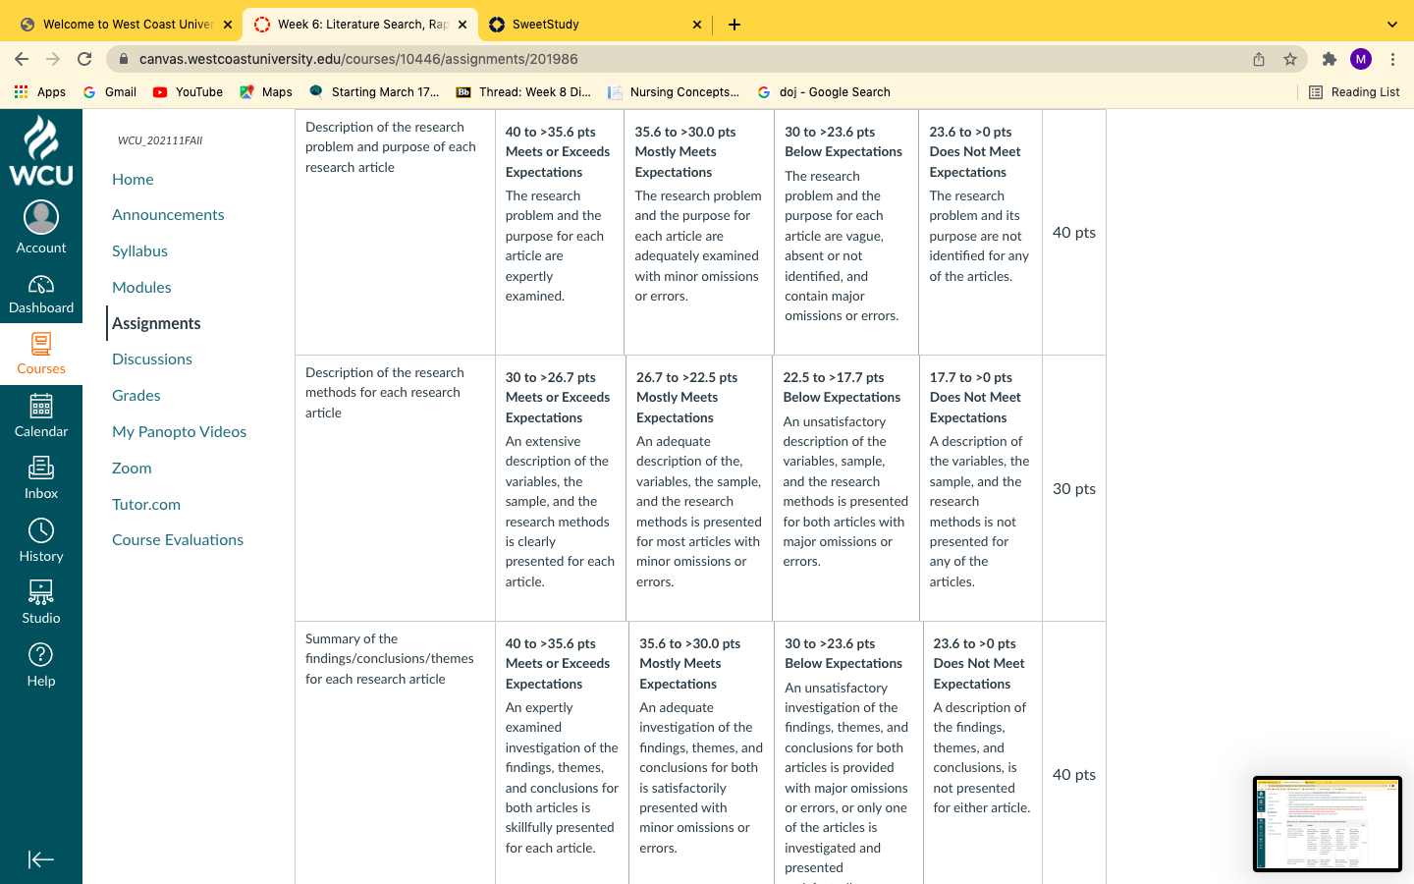Open the History clock icon
Image resolution: width=1414 pixels, height=884 pixels.
(x=41, y=530)
